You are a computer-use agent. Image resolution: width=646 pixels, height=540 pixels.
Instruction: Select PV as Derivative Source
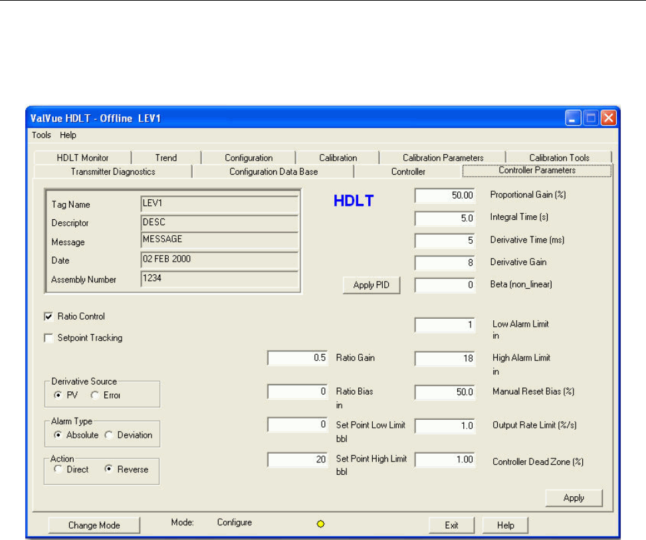(58, 395)
